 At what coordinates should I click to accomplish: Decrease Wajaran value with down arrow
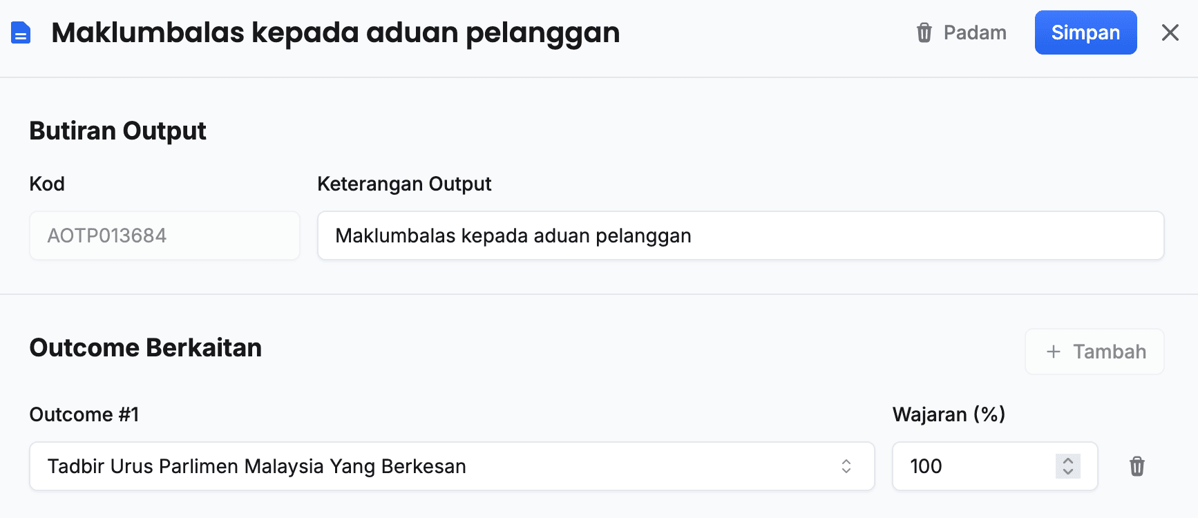pos(1067,472)
